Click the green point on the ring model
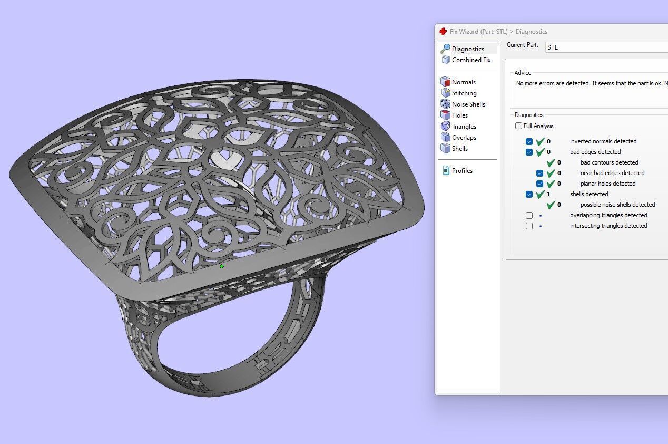Image resolution: width=668 pixels, height=444 pixels. (222, 266)
